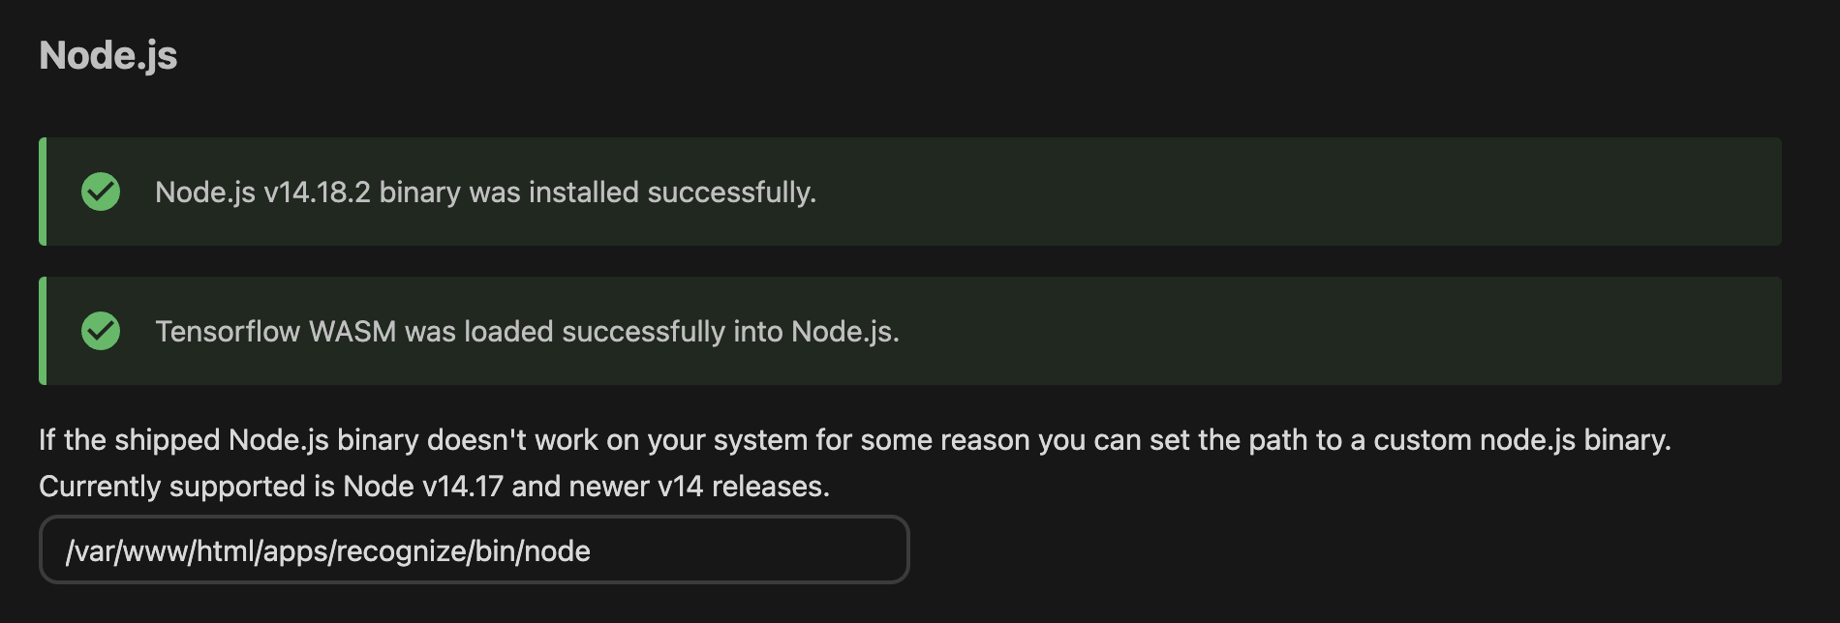This screenshot has height=623, width=1840.
Task: Click the green accent bar of the Node.js banner
Action: click(x=42, y=192)
